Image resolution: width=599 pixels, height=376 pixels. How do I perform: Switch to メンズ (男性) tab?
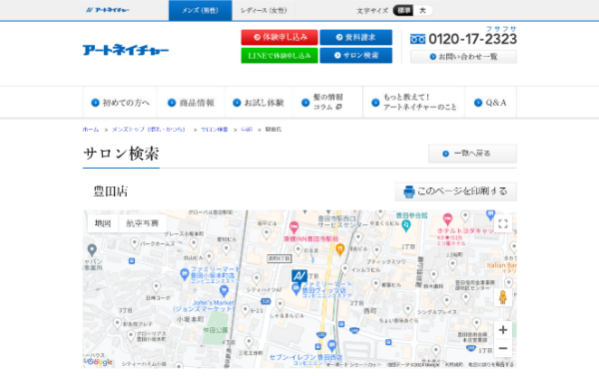[201, 10]
